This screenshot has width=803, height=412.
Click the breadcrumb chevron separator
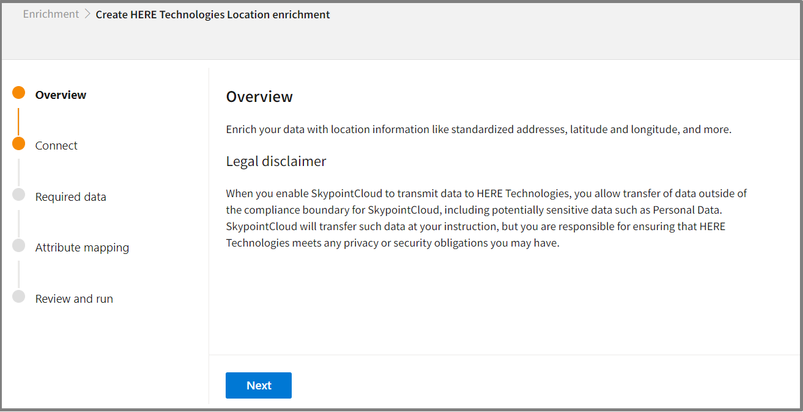[x=87, y=14]
